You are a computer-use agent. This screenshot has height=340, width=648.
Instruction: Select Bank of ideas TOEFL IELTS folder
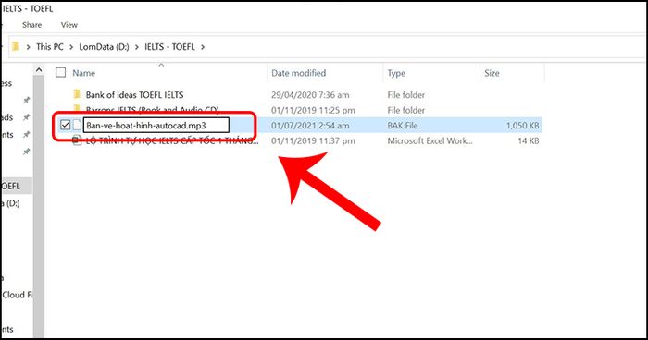click(x=135, y=95)
